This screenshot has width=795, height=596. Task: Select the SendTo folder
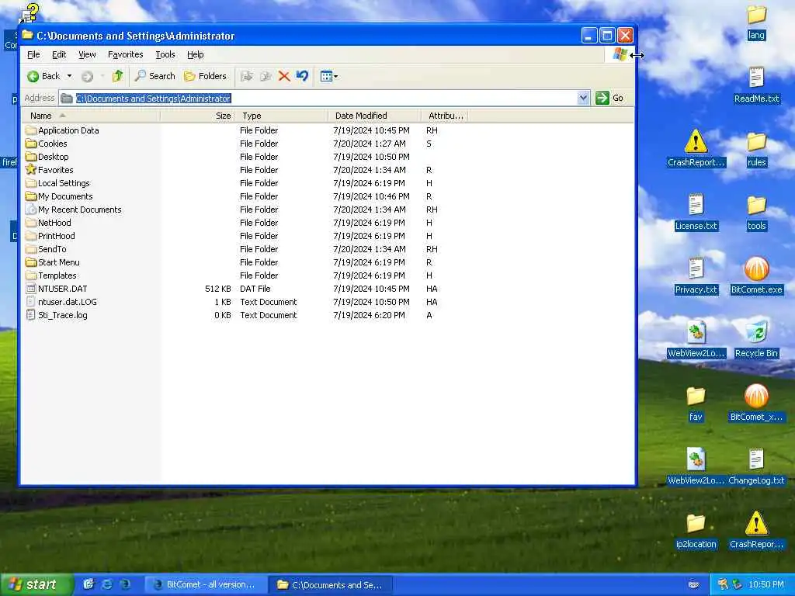point(46,249)
